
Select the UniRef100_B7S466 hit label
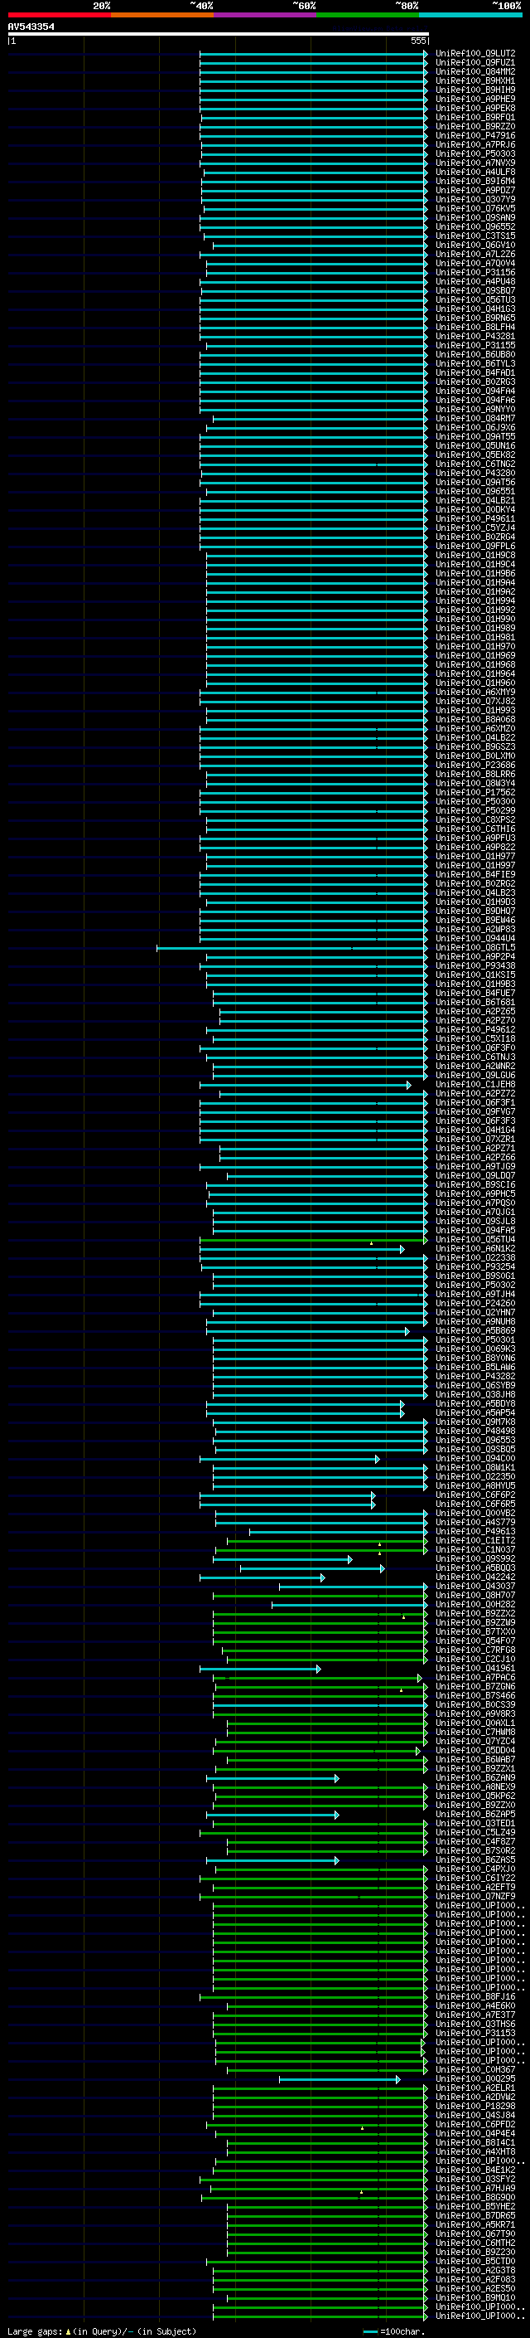pyautogui.click(x=475, y=1695)
